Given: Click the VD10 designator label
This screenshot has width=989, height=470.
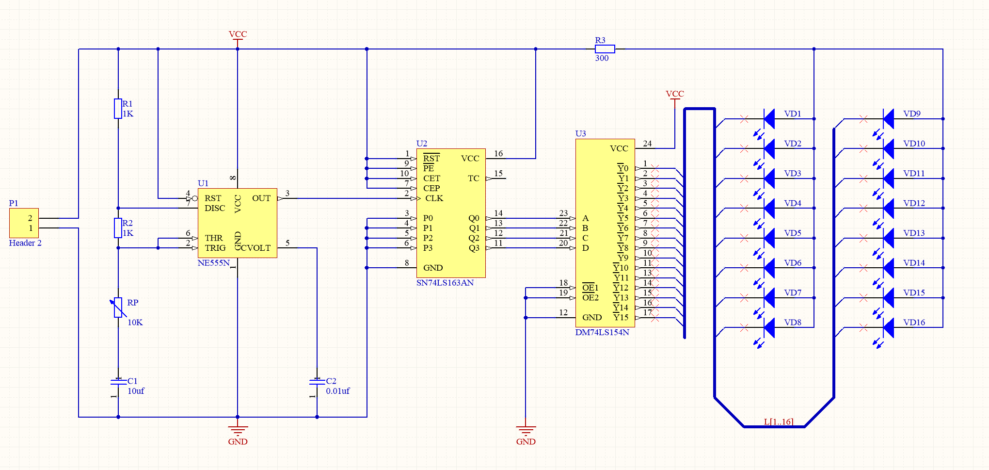Looking at the screenshot, I should tap(914, 144).
